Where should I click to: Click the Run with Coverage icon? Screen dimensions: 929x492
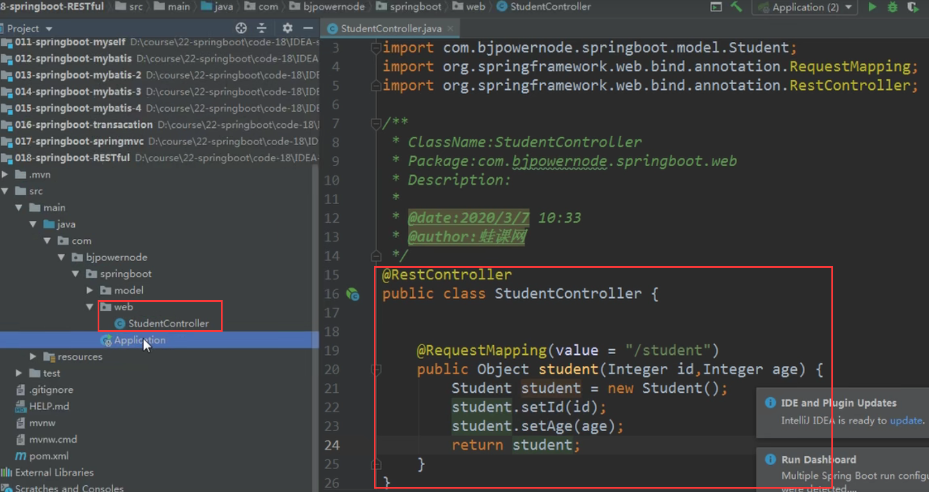[x=913, y=7]
